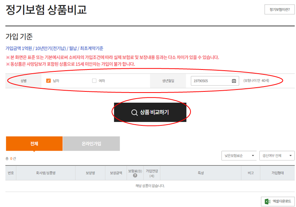
Task: Click the 가입연령 (세) column header
Action: tap(152, 173)
